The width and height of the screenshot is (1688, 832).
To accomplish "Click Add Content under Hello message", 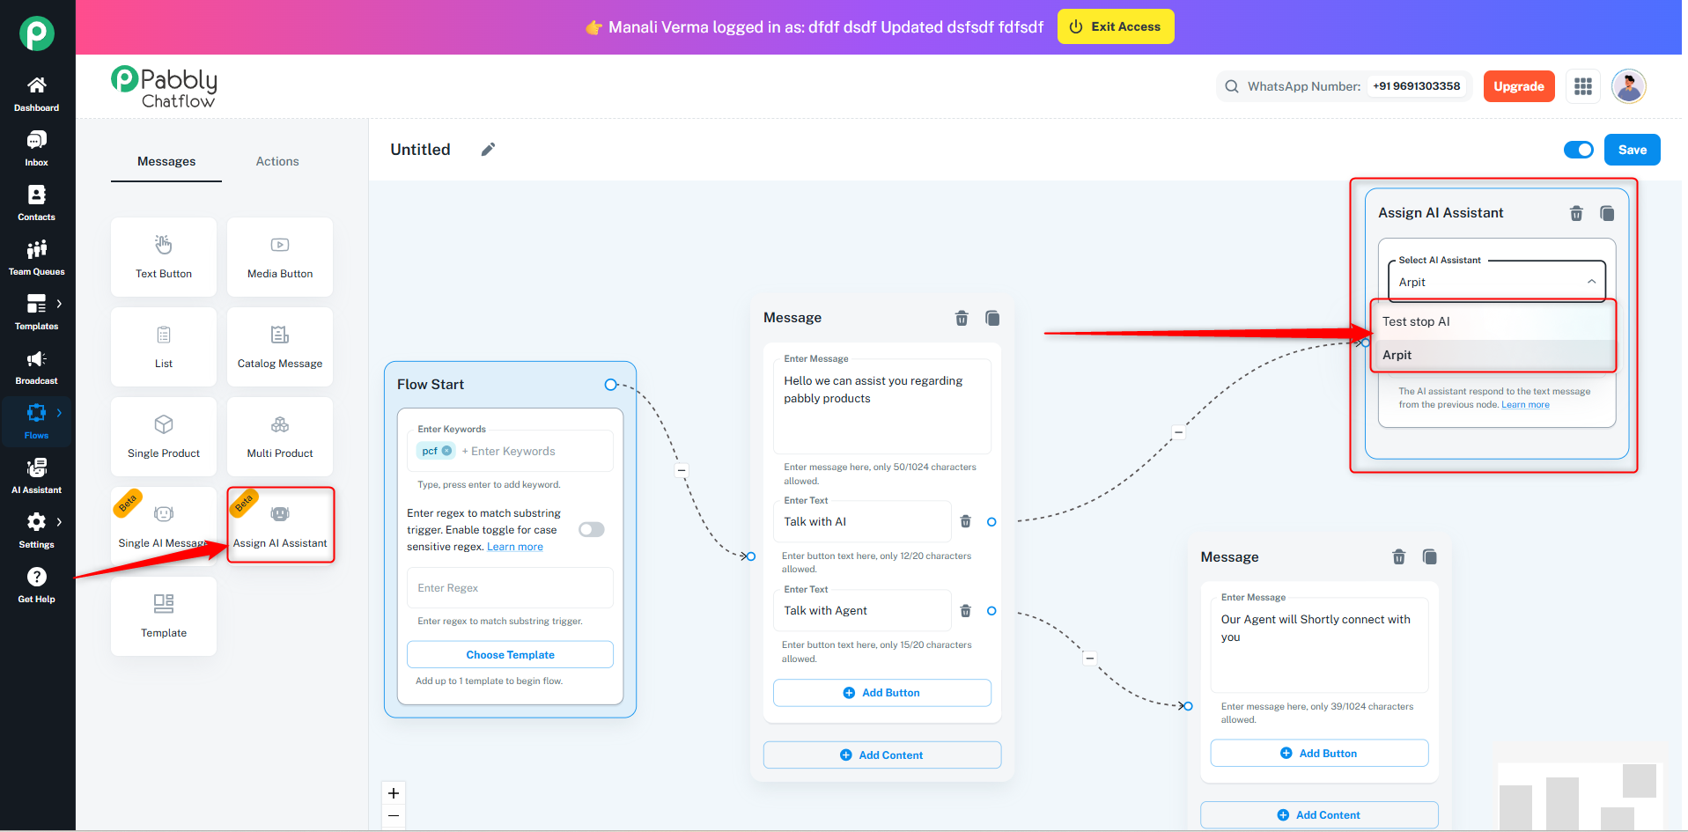I will point(881,755).
